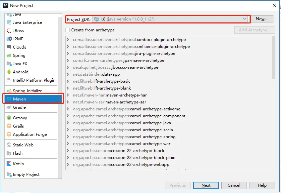This screenshot has width=281, height=193.
Task: Click the Java FX icon
Action: point(9,64)
